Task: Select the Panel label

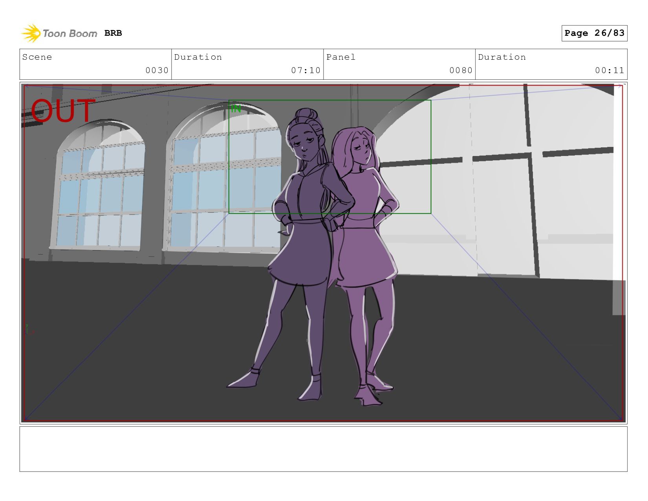Action: pyautogui.click(x=341, y=57)
